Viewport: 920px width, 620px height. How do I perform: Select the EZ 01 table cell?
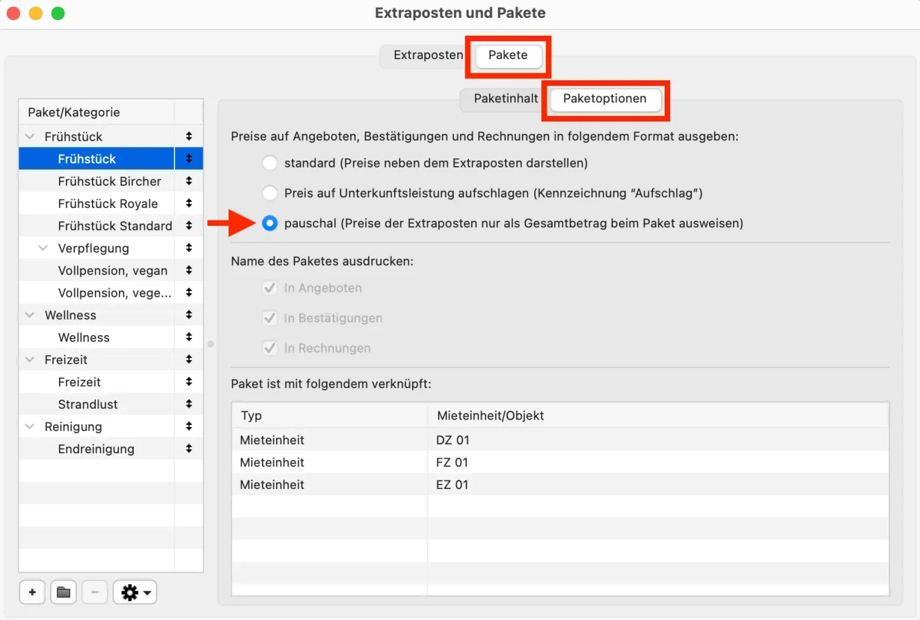coord(658,485)
